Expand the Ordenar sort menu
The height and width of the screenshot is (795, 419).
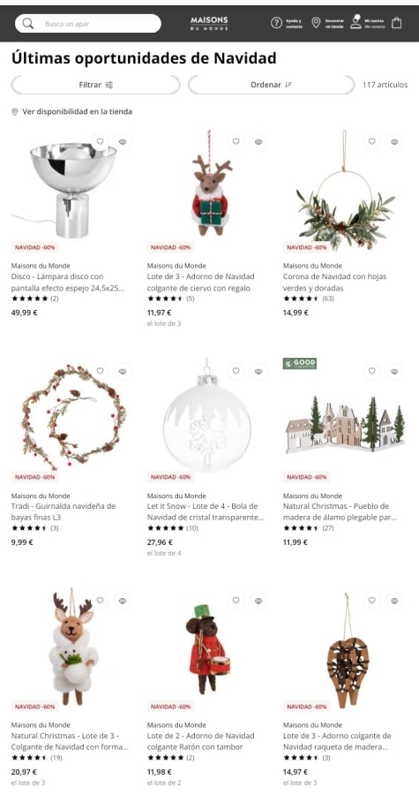pyautogui.click(x=271, y=85)
